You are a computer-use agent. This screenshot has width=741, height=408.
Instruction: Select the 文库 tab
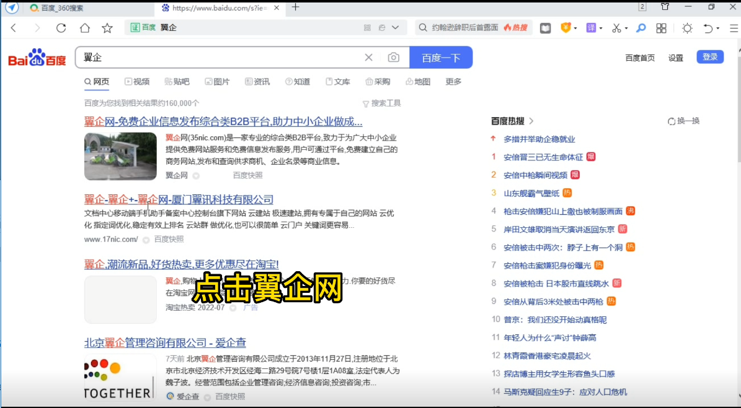click(x=337, y=82)
